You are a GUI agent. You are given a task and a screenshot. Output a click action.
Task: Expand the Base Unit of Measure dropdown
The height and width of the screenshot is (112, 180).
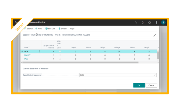(155, 75)
